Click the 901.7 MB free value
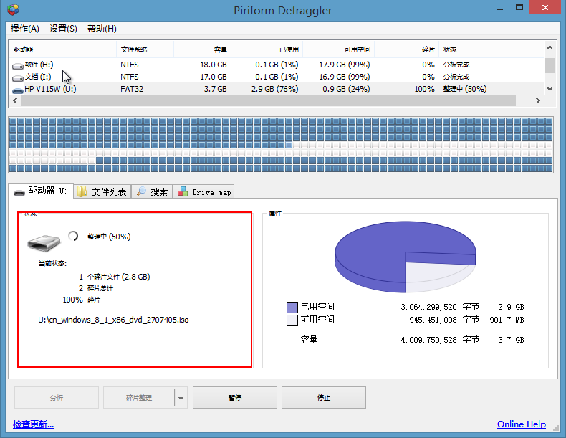Image resolution: width=566 pixels, height=438 pixels. pos(507,320)
